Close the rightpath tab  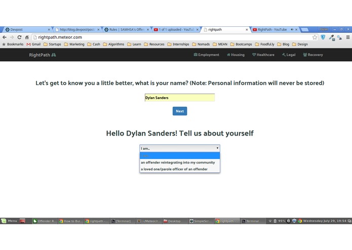click(x=247, y=29)
